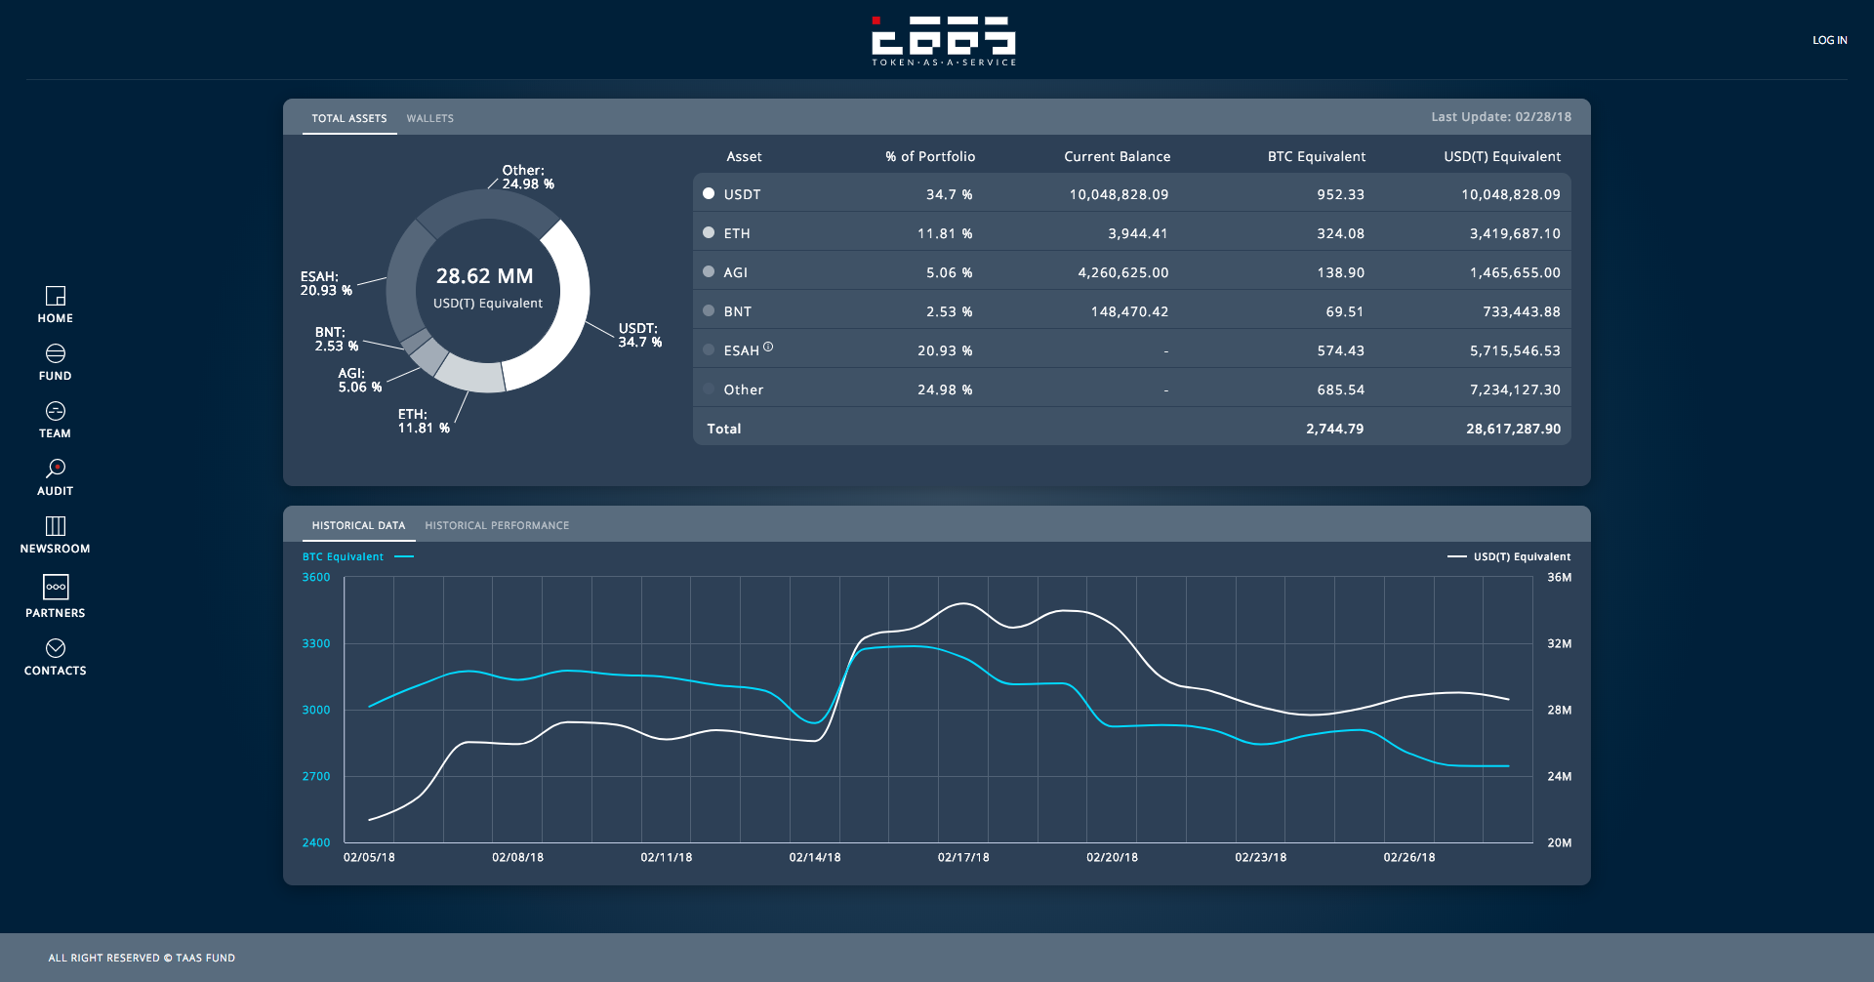Click the info icon beside ESAH
1874x982 pixels.
point(768,347)
